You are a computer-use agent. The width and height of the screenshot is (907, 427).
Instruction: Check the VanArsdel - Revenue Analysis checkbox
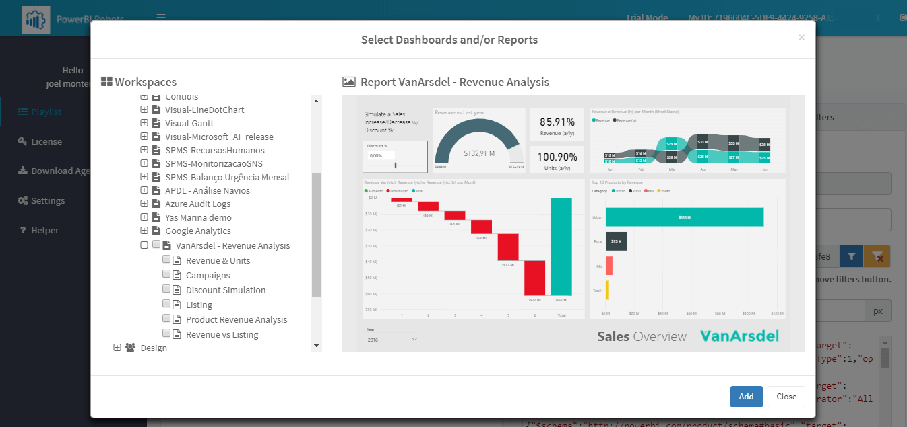tap(156, 245)
